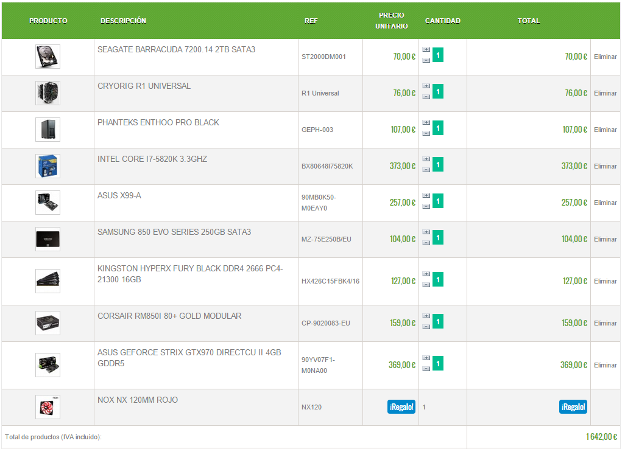Increase quantity of Intel Core i7-5820K
The image size is (625, 449).
(426, 159)
